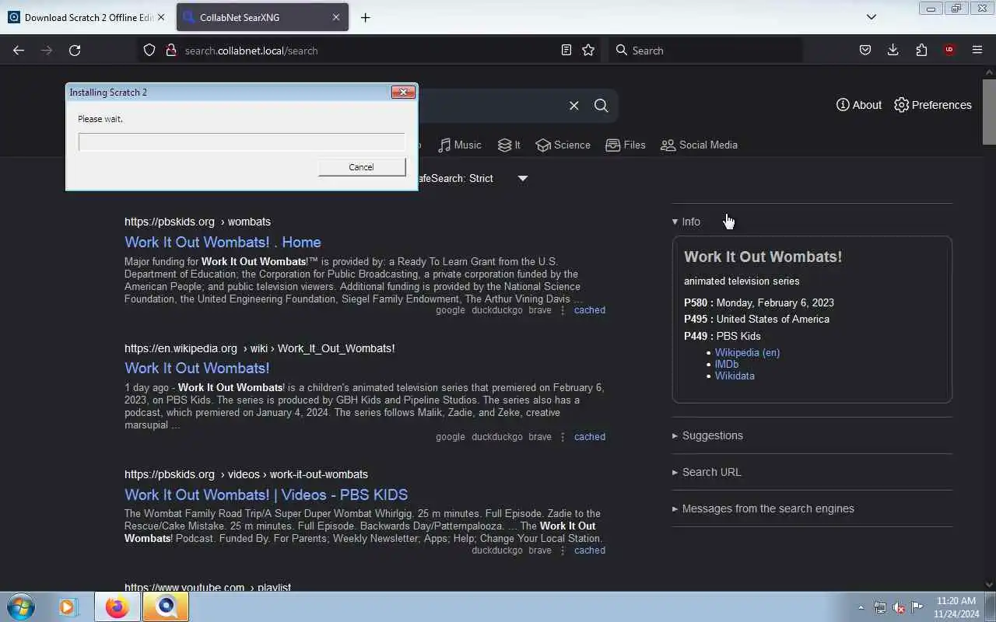This screenshot has width=996, height=622.
Task: Close the CollabNet SearXNG tab
Action: coord(336,17)
